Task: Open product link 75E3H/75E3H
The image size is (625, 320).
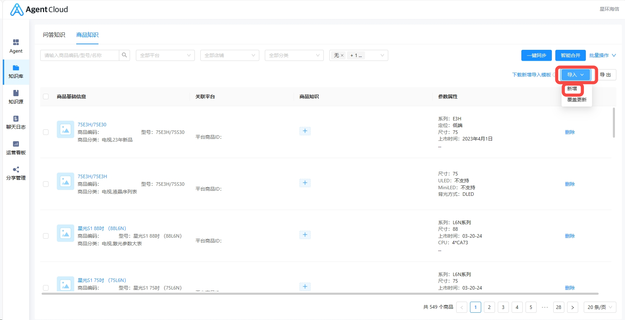Action: click(x=92, y=176)
